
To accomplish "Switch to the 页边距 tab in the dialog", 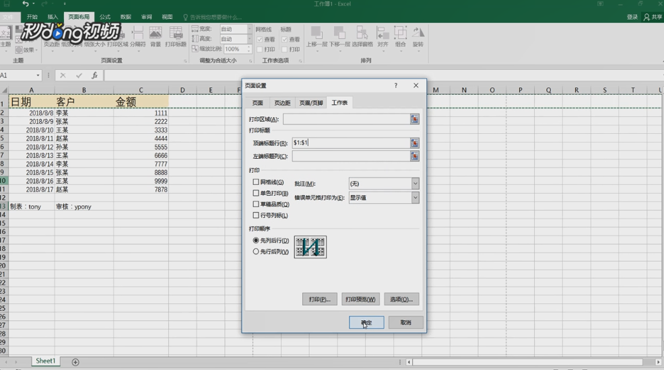I will click(282, 103).
